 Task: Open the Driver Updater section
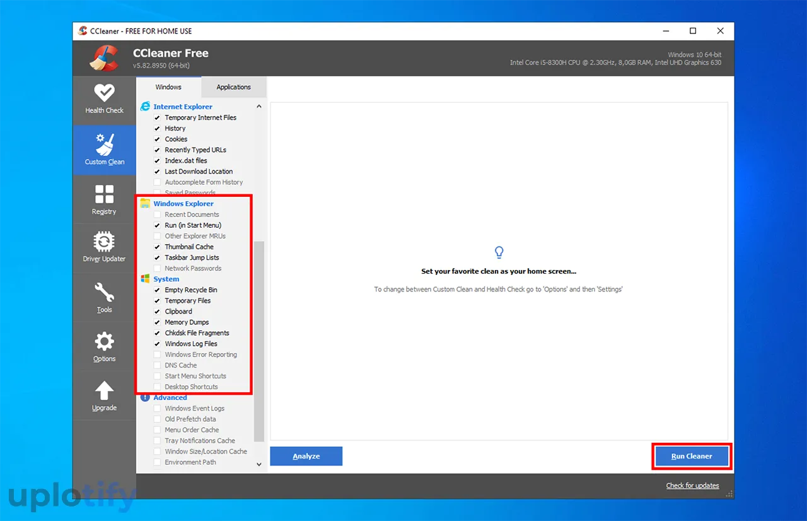tap(104, 247)
